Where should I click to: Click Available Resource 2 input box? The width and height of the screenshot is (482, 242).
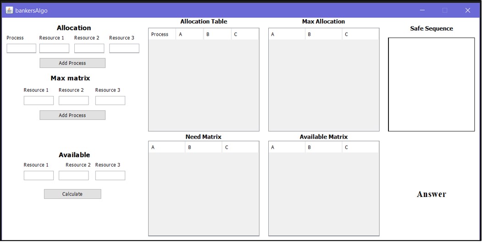tap(74, 175)
